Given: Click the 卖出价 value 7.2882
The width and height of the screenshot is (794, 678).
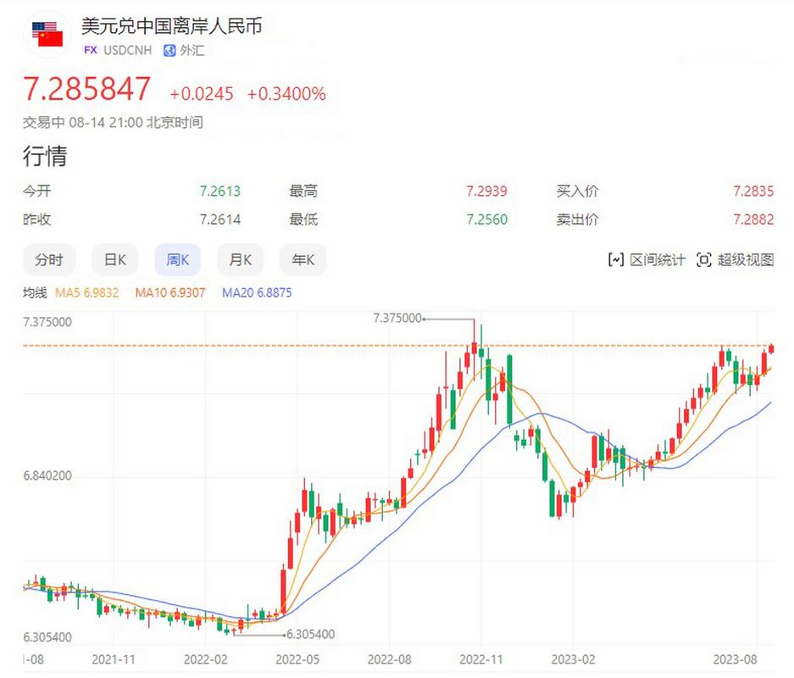Looking at the screenshot, I should pyautogui.click(x=753, y=220).
